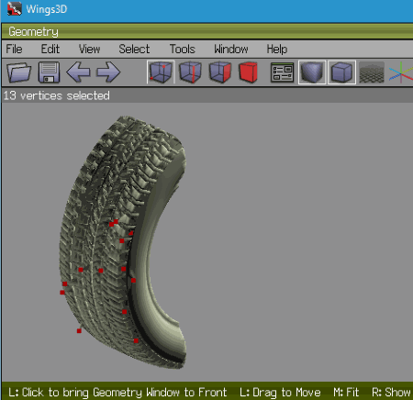
Task: Click the open folder icon
Action: tap(19, 72)
